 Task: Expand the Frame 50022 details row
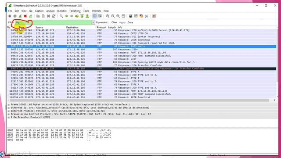9,104
